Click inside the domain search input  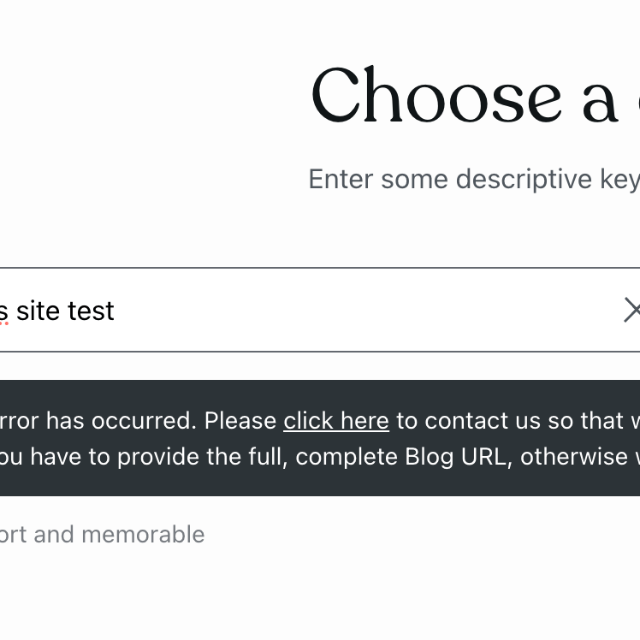[342, 310]
